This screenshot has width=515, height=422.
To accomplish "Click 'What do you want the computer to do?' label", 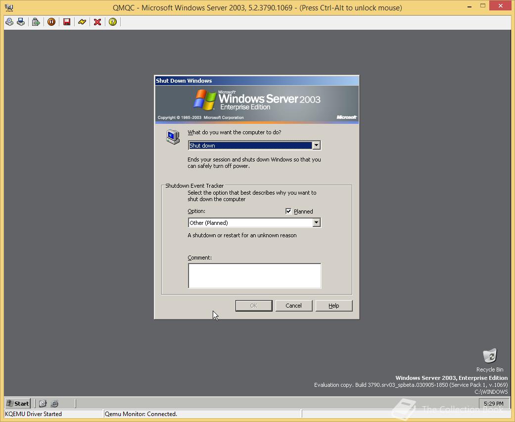I will pyautogui.click(x=234, y=132).
